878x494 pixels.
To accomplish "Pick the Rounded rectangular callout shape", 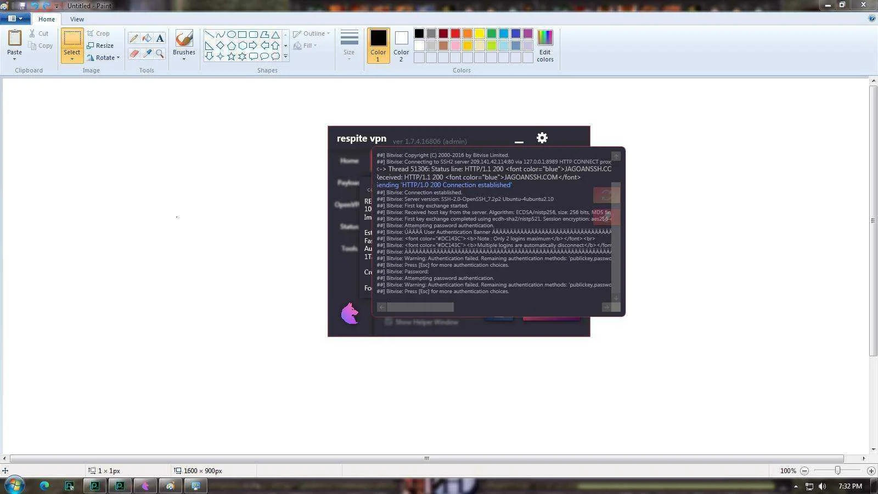I will click(x=253, y=56).
